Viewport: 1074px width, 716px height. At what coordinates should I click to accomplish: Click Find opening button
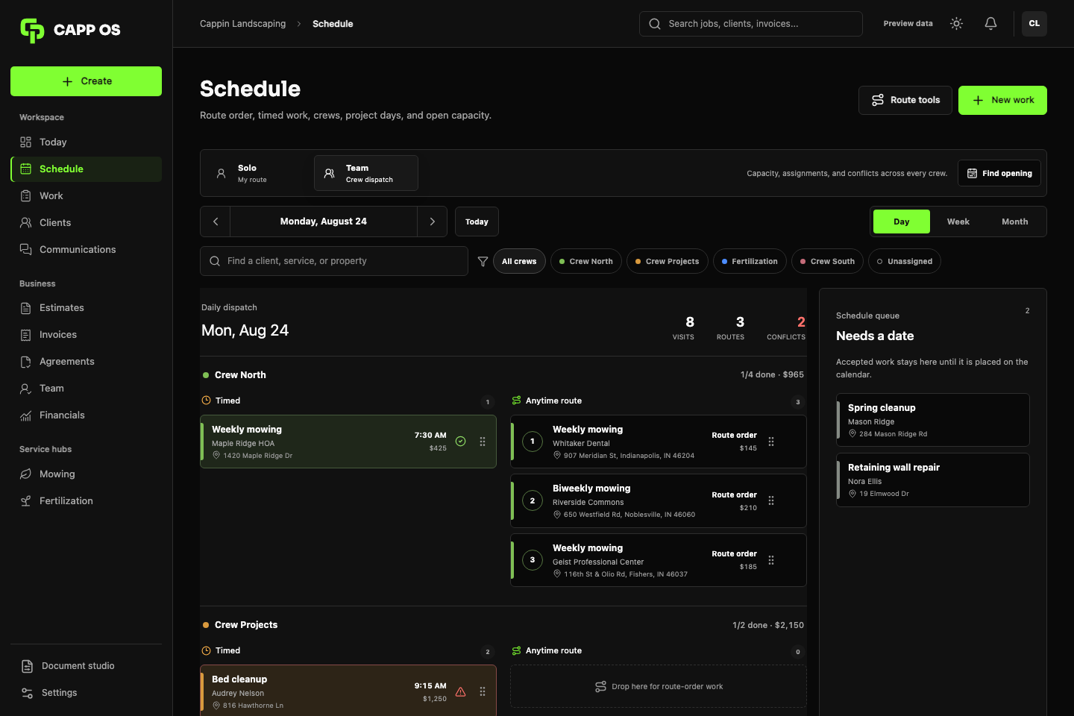(x=999, y=173)
